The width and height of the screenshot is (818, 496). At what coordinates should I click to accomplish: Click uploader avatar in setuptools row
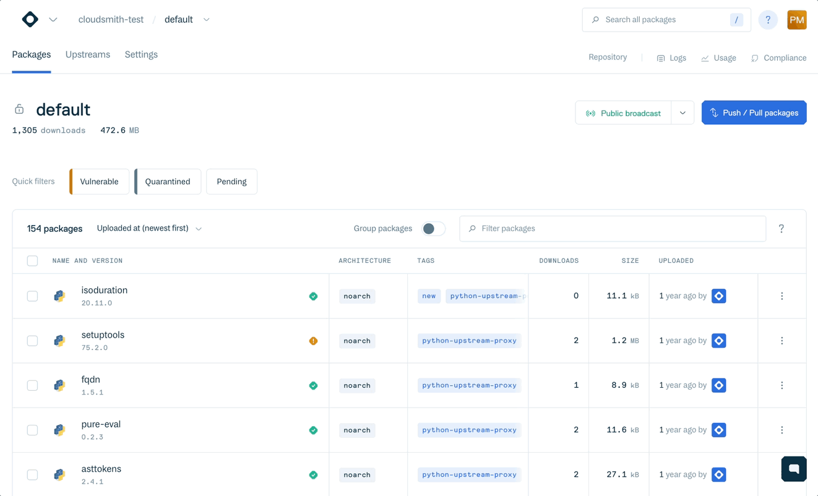click(x=718, y=341)
